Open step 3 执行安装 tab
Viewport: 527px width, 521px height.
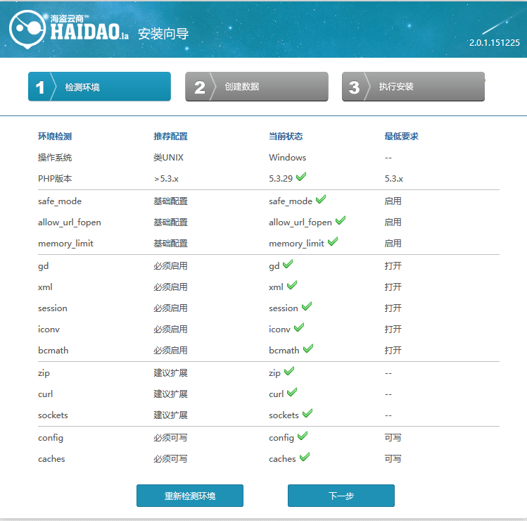(413, 87)
